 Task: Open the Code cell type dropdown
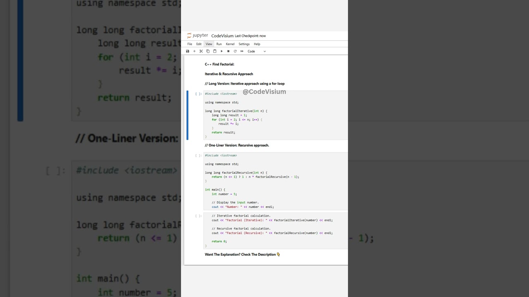click(257, 51)
